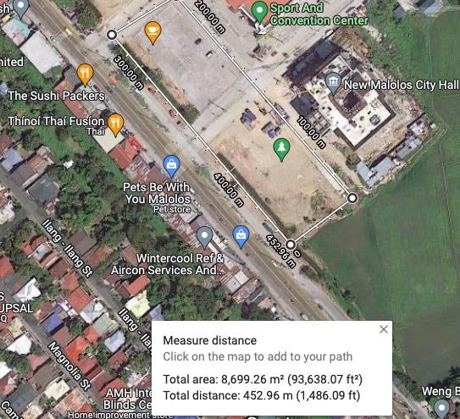Screen dimensions: 460x419
Task: Select the upper Ilang - Ilang St street label
Action: 68,248
